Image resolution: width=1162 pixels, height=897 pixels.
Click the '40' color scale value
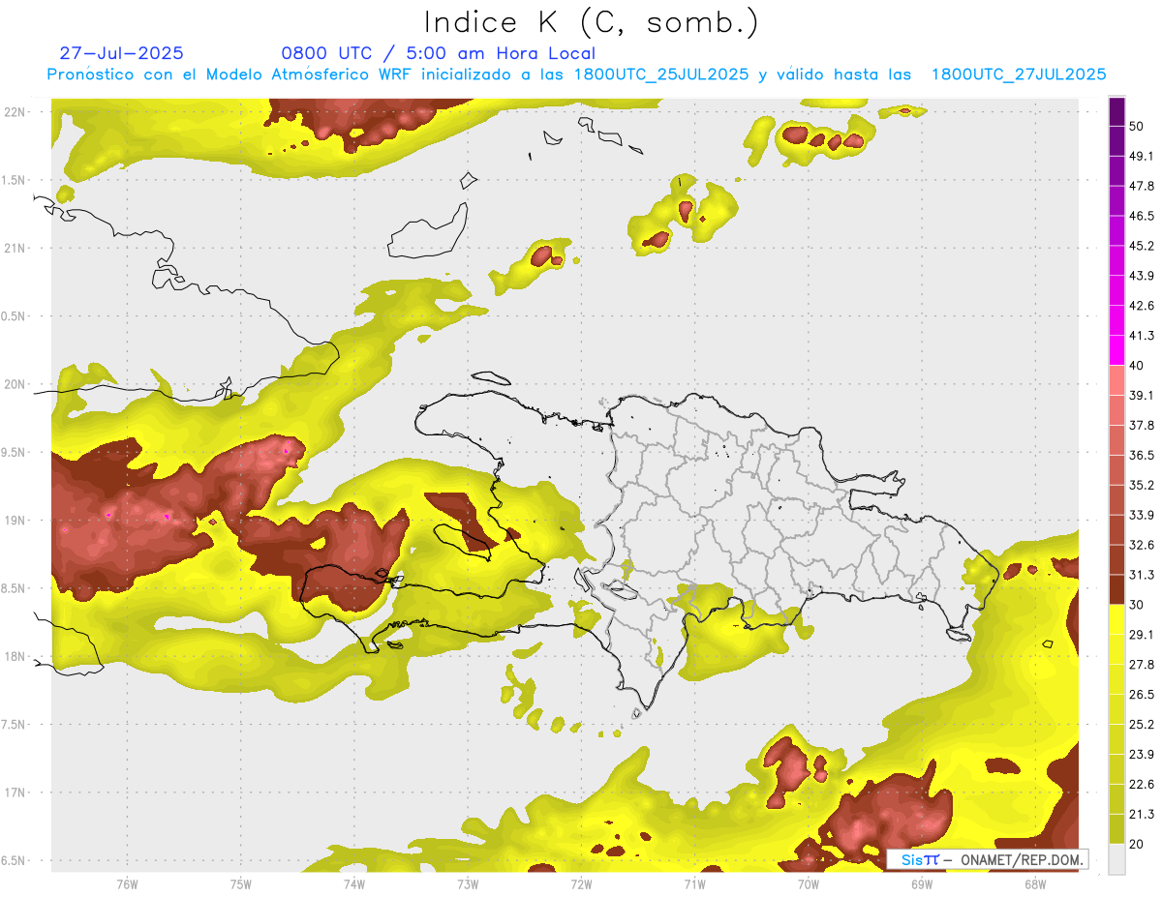1137,366
